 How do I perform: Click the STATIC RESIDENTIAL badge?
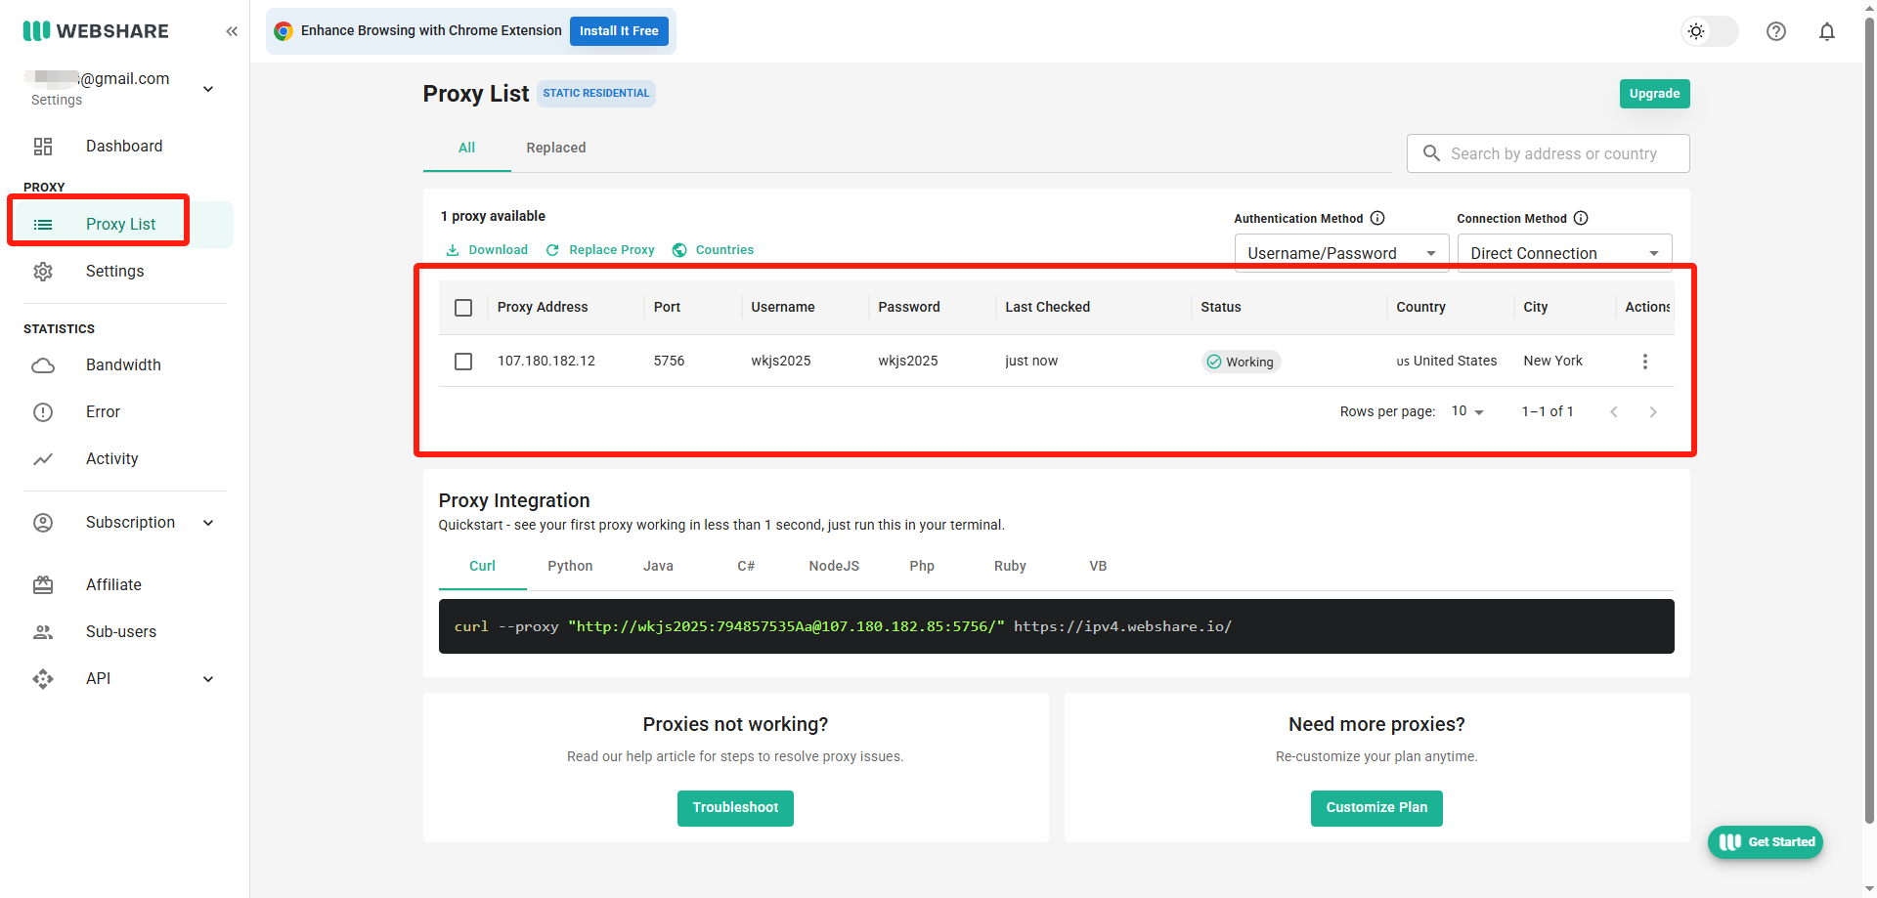click(x=595, y=94)
